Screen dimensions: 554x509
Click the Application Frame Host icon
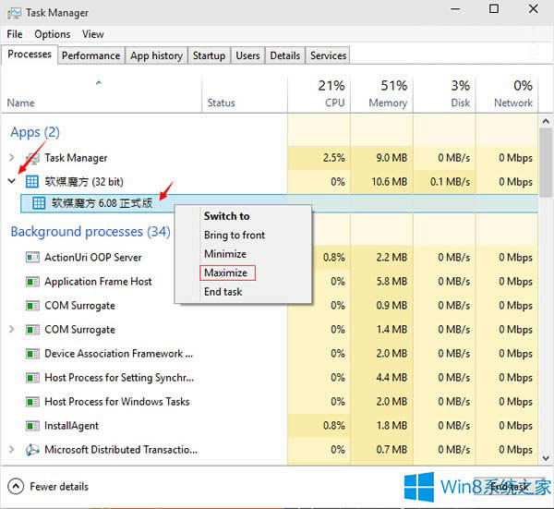coord(32,282)
